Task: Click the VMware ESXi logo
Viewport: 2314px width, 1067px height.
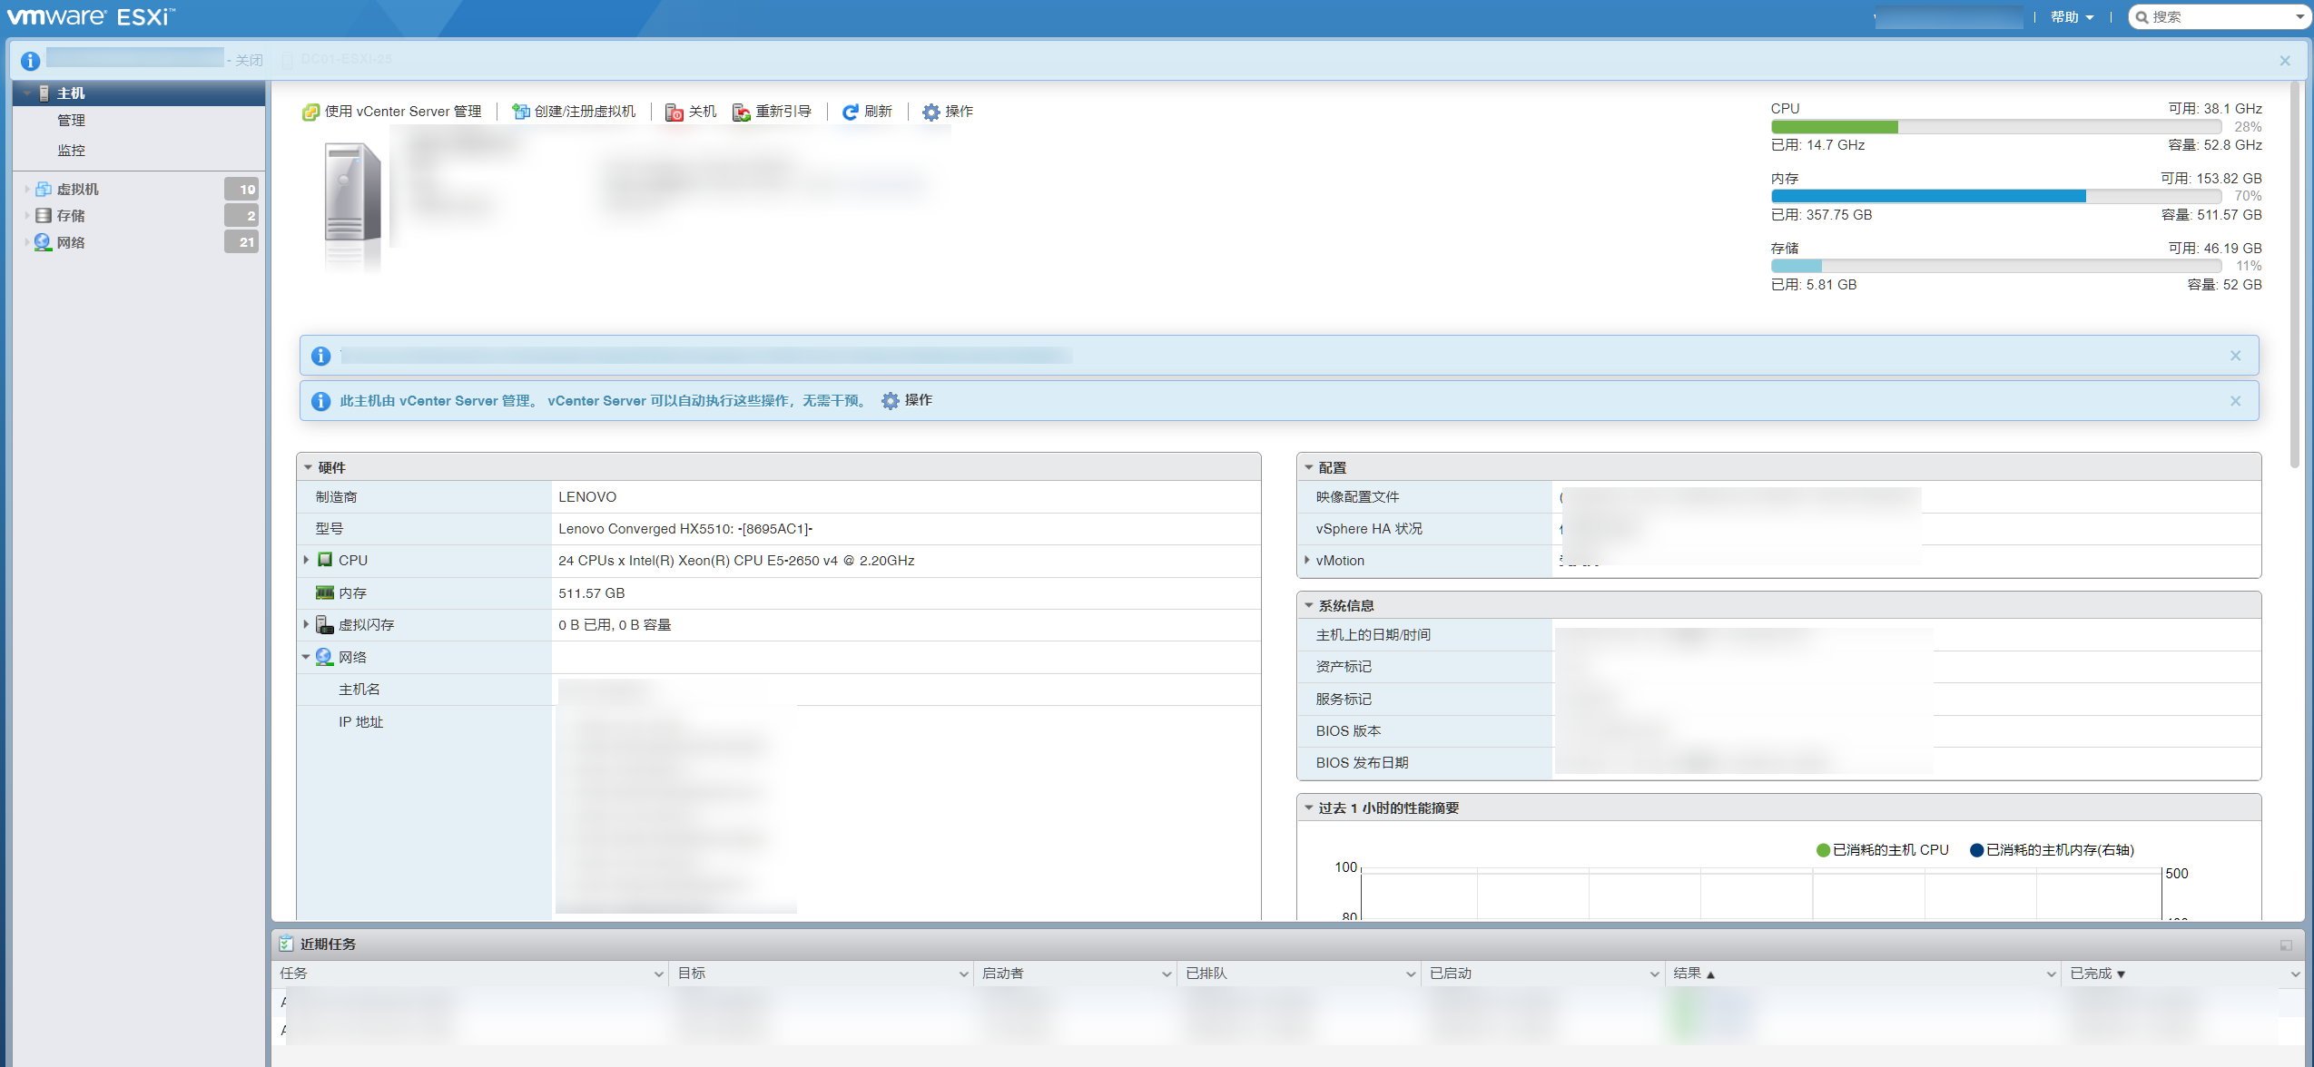Action: [91, 16]
